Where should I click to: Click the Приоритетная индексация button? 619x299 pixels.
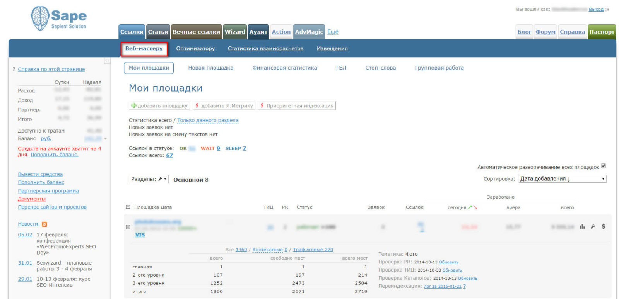coord(297,105)
